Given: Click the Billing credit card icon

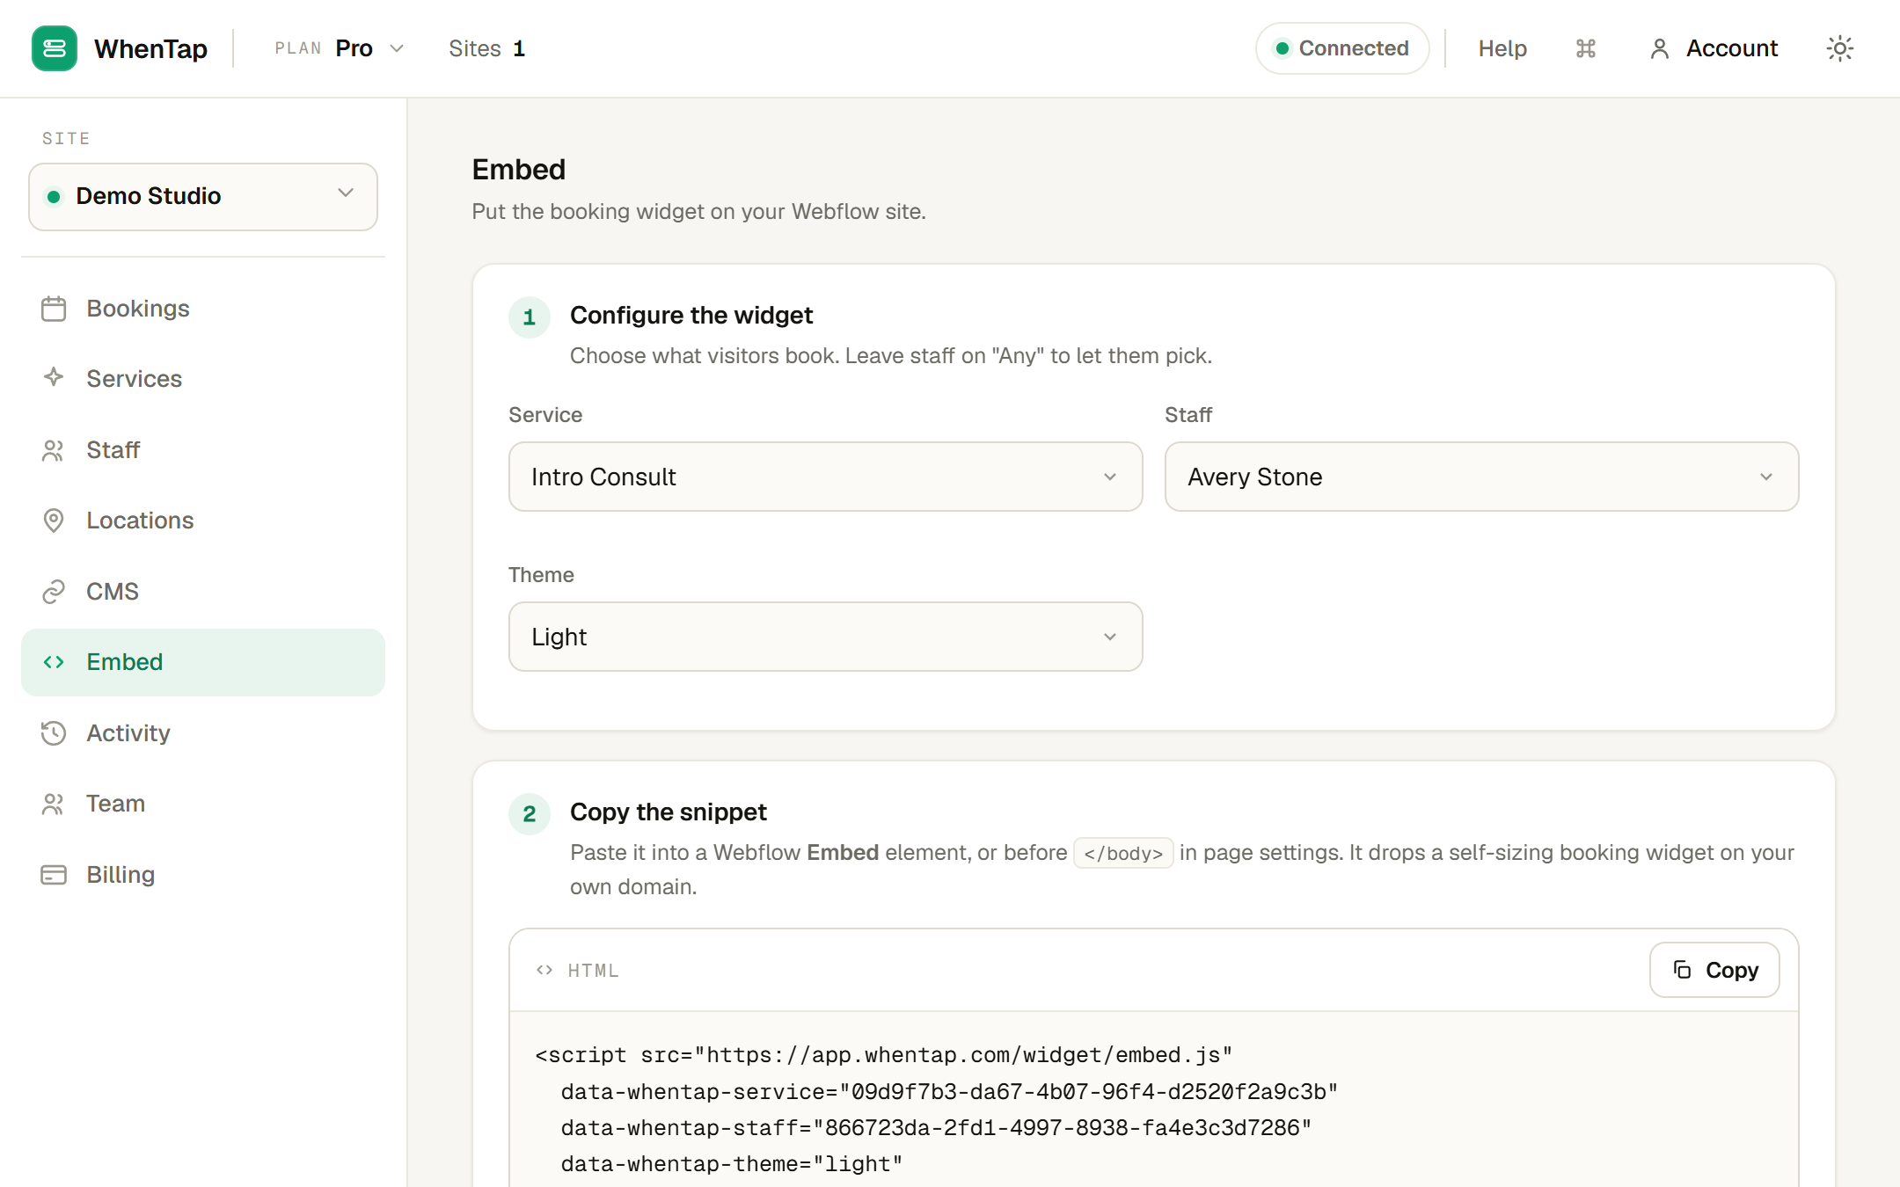Looking at the screenshot, I should 54,875.
